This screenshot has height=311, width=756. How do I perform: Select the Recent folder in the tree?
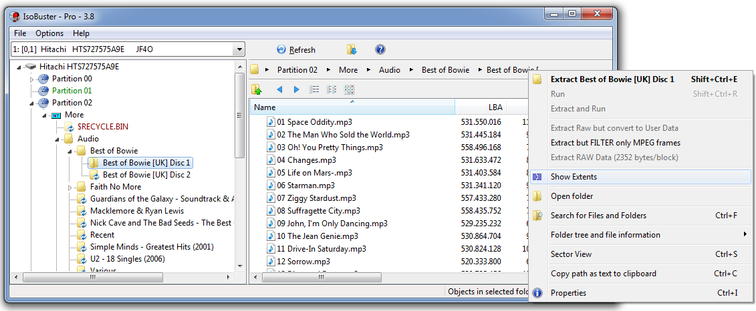(x=102, y=235)
